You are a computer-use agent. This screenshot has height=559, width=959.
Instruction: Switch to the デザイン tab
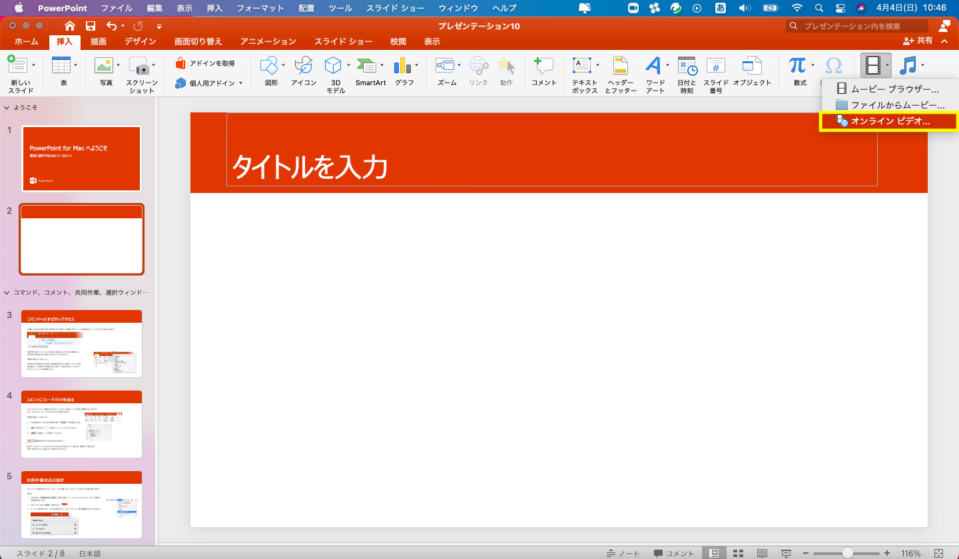(141, 41)
